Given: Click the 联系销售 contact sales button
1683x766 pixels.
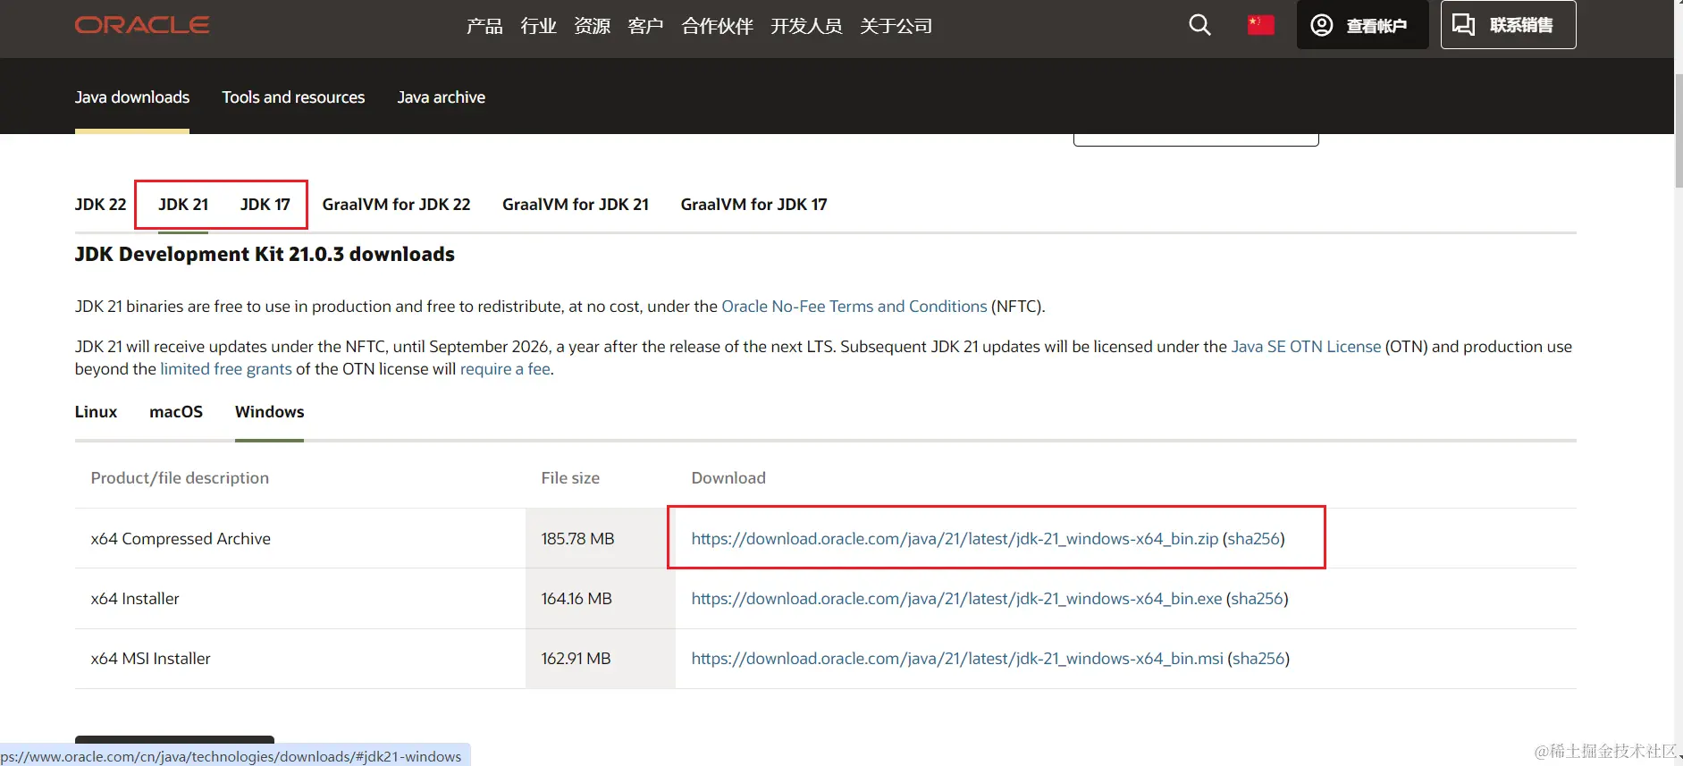Looking at the screenshot, I should (1508, 25).
